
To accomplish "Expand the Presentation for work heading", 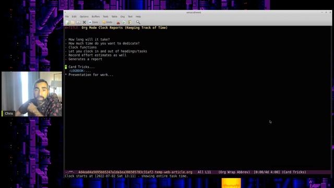I will coord(91,75).
